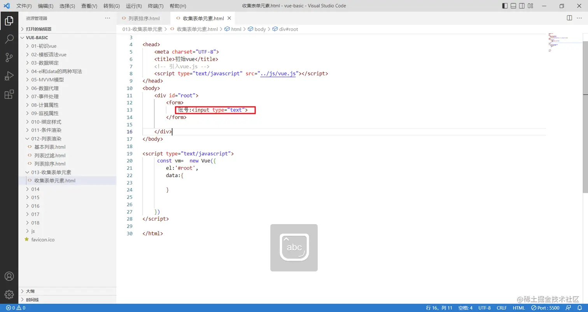Open the 帮助(H) menu
Viewport: 588px width, 312px height.
coord(178,6)
